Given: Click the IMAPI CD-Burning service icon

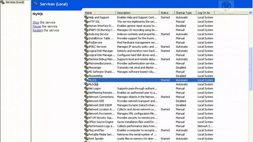Looking at the screenshot, I should coord(86,30).
